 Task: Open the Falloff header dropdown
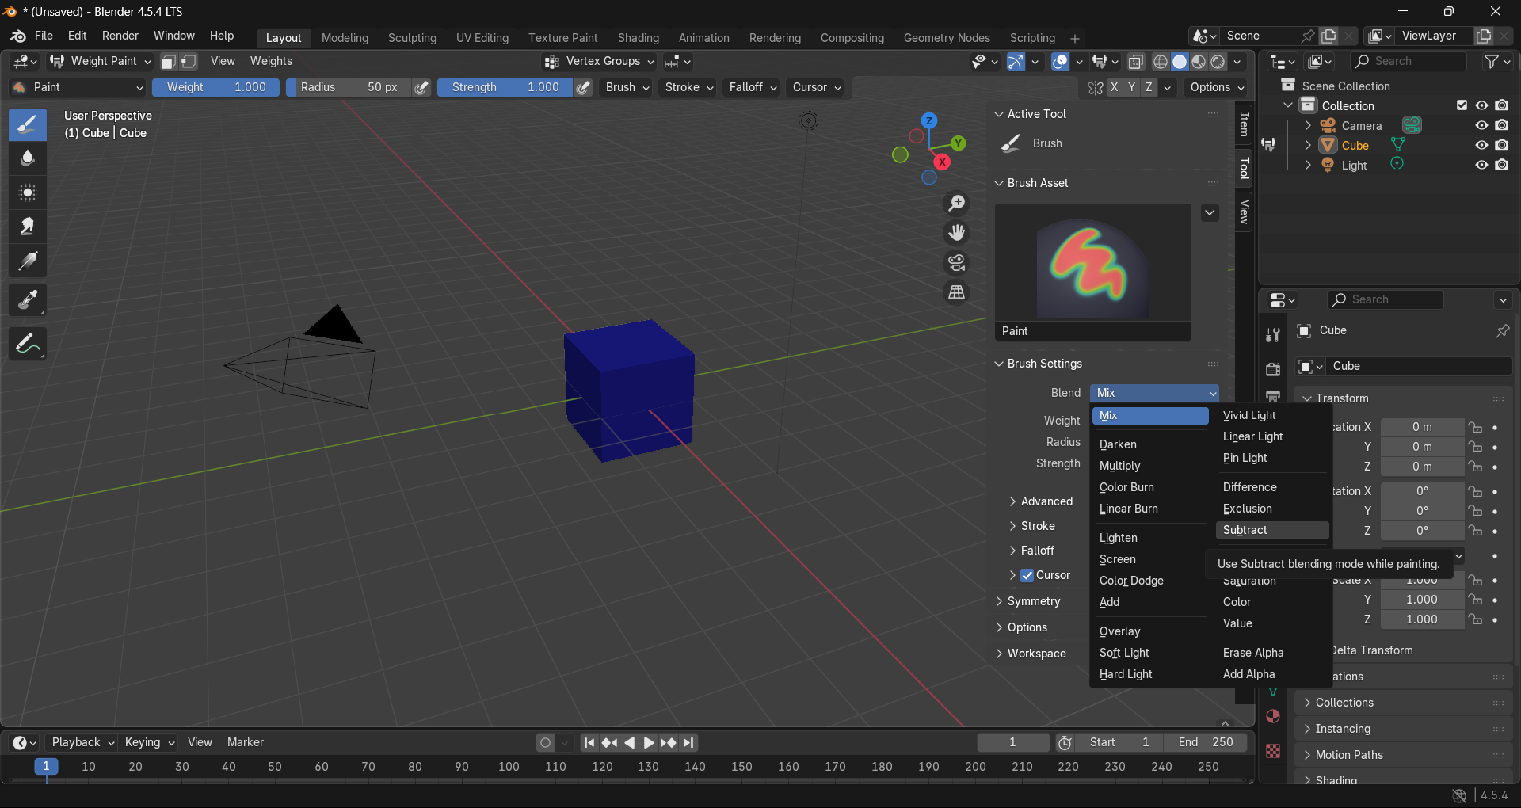(x=753, y=87)
